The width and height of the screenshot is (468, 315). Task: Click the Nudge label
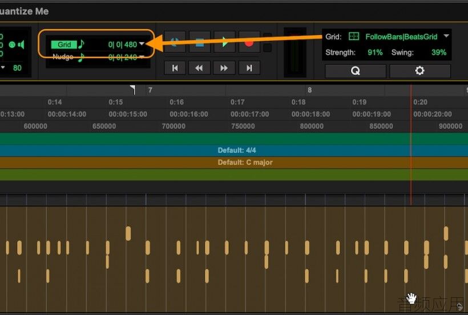63,56
